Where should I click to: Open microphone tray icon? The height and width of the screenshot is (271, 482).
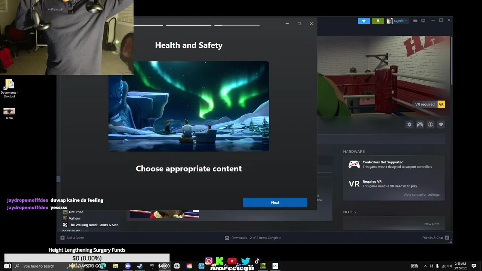pyautogui.click(x=437, y=266)
